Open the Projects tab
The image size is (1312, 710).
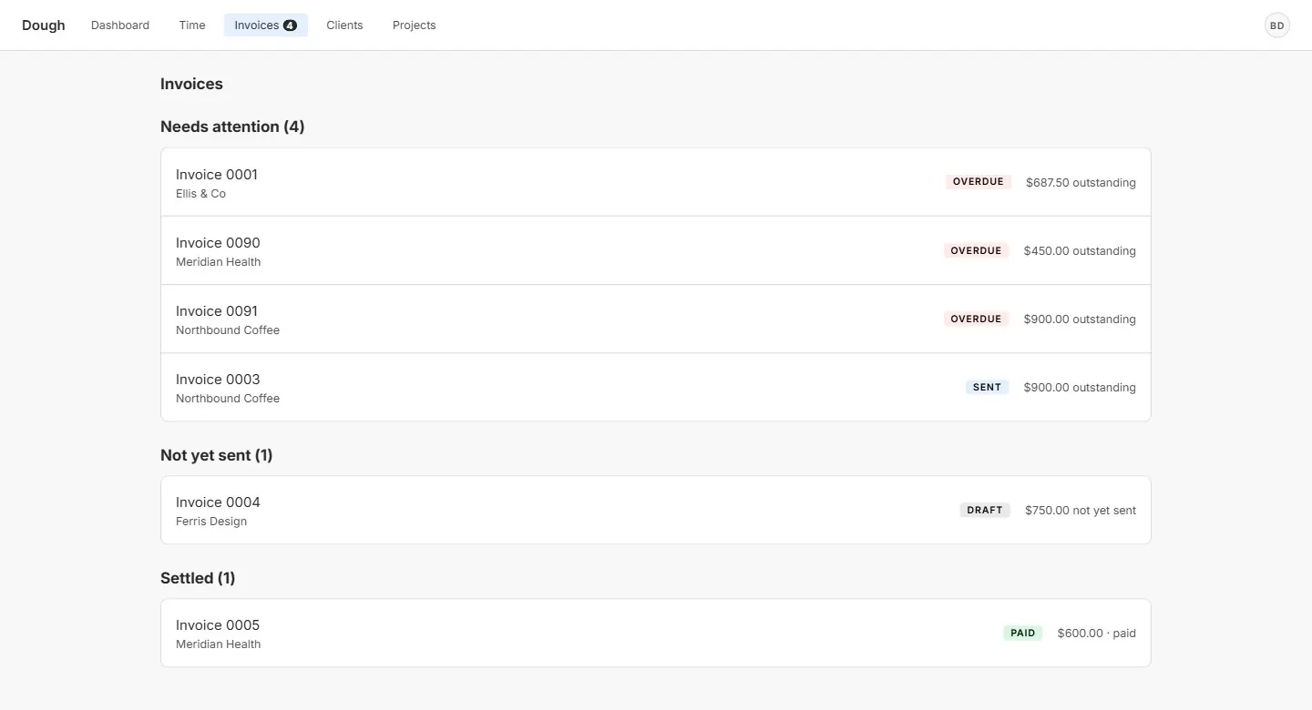pyautogui.click(x=415, y=25)
